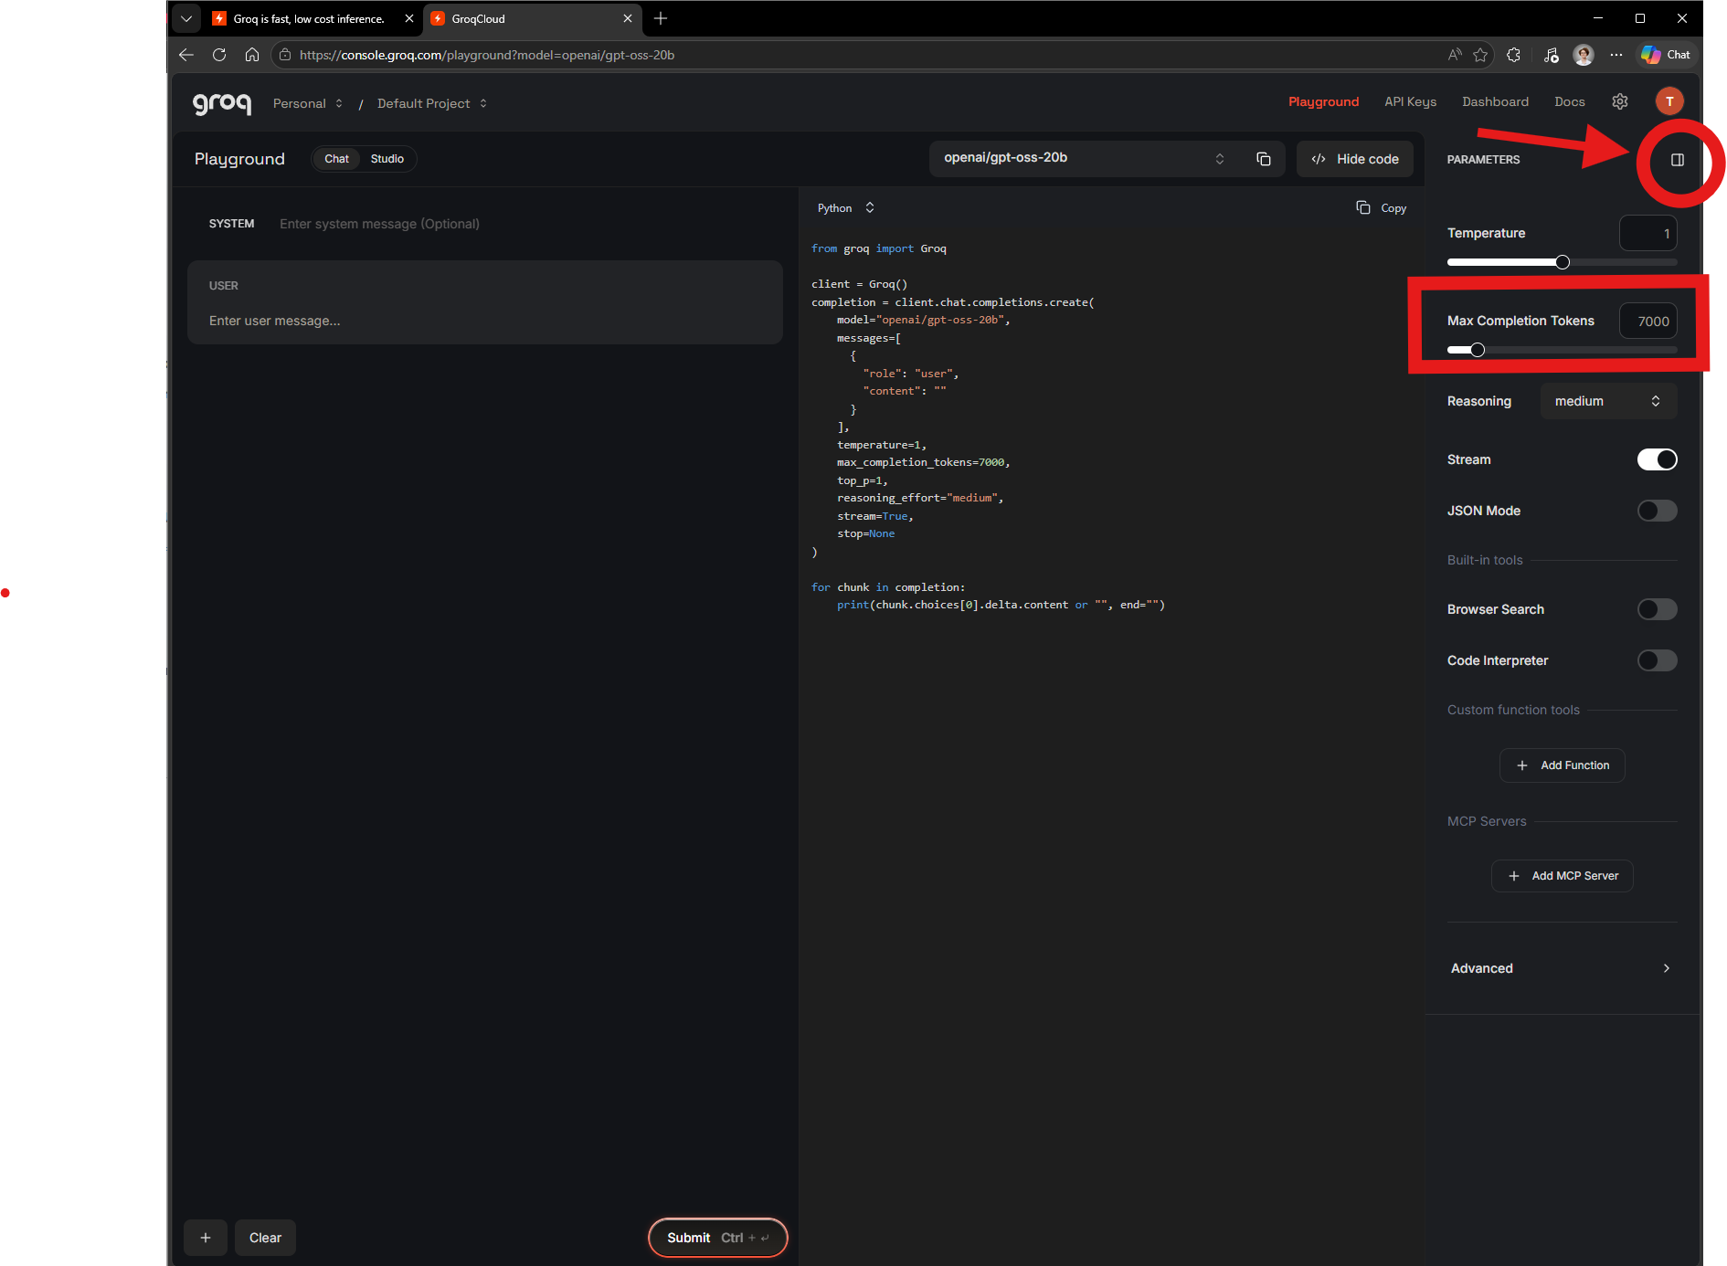Viewport: 1727px width, 1266px height.
Task: Open browser extensions menu
Action: (x=1514, y=55)
